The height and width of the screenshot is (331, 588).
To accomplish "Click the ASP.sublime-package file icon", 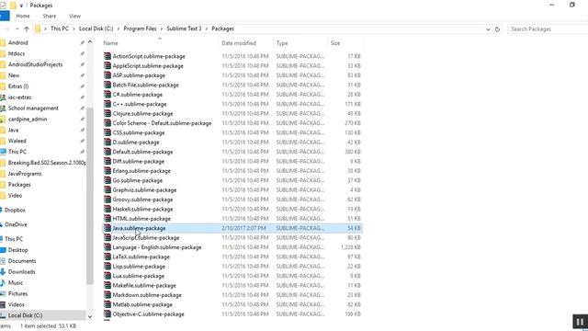I will click(107, 75).
